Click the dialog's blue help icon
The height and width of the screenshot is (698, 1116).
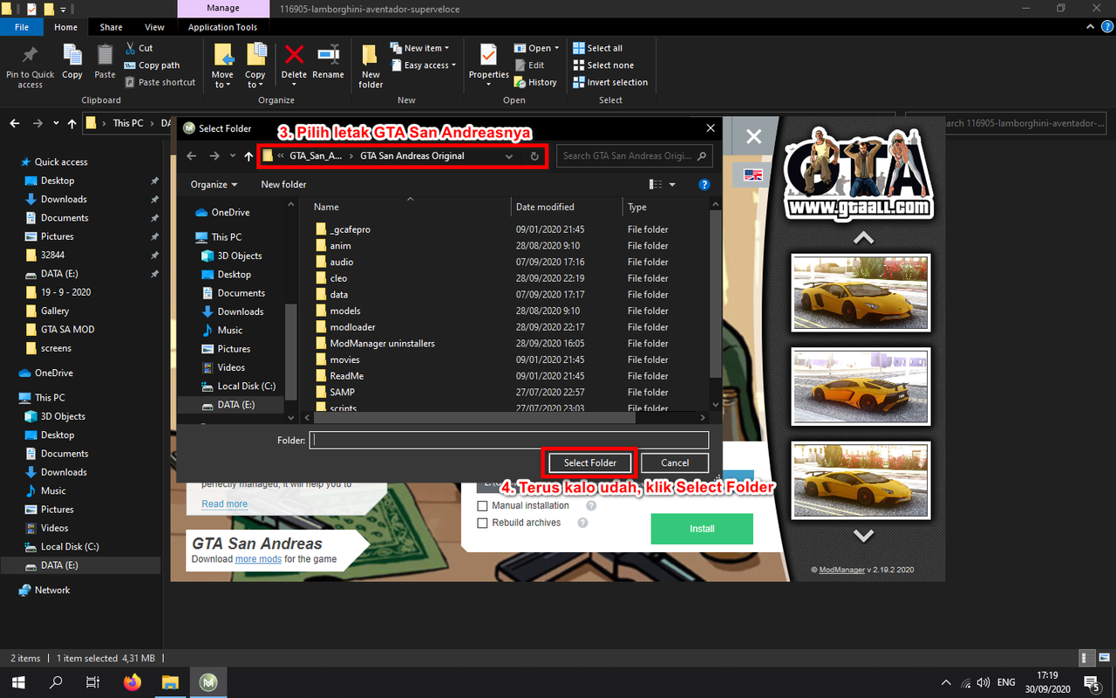pyautogui.click(x=704, y=185)
